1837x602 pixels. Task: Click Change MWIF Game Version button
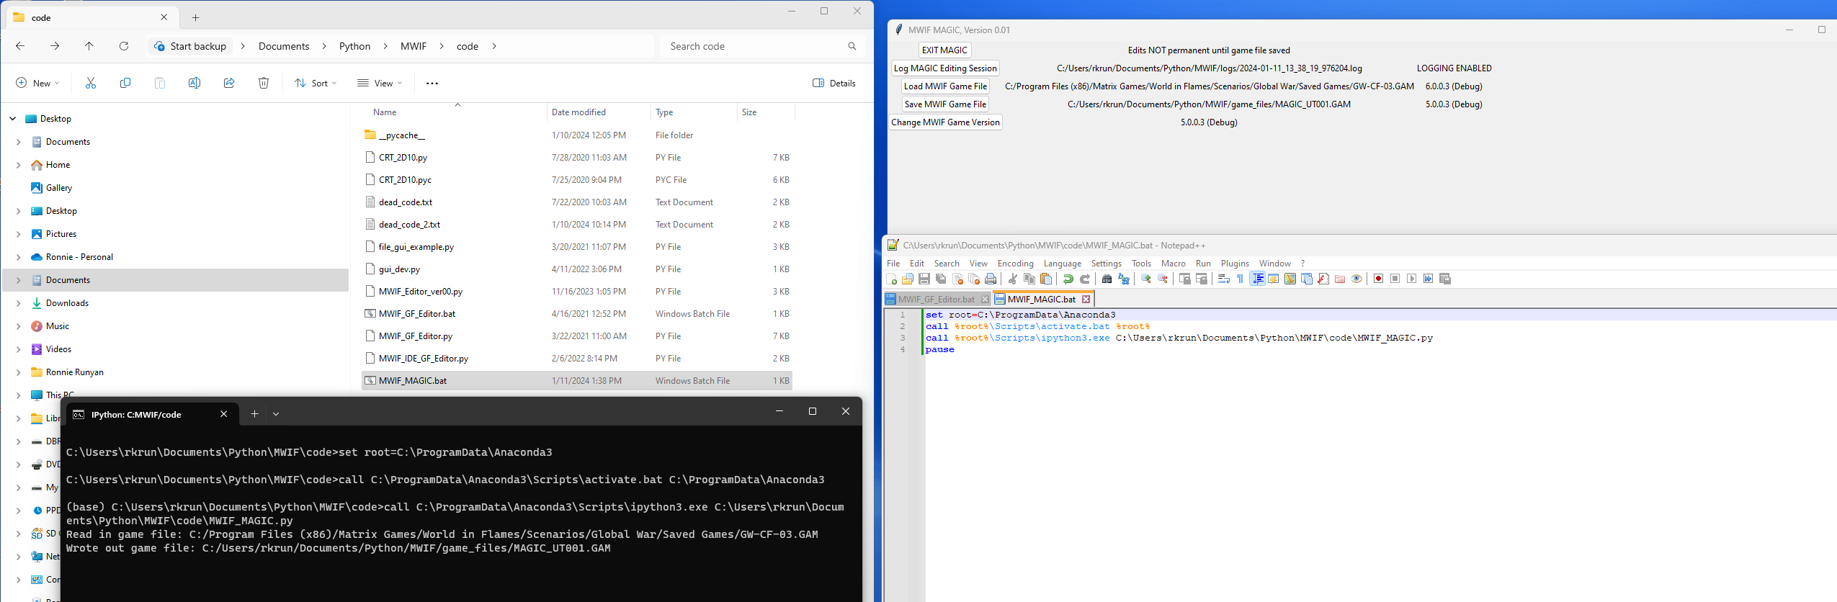pyautogui.click(x=945, y=122)
